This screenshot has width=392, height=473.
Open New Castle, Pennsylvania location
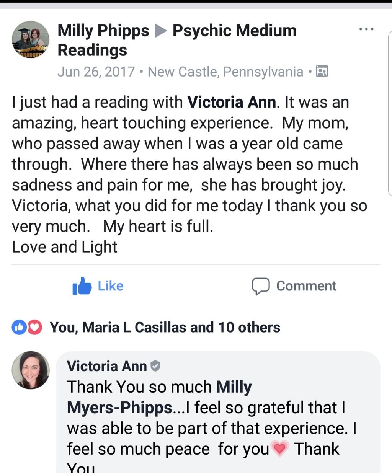click(x=225, y=72)
